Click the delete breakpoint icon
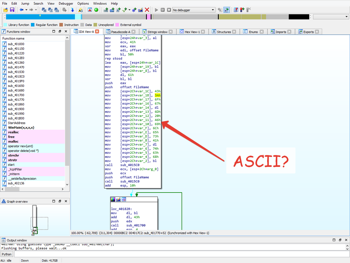 coord(249,10)
